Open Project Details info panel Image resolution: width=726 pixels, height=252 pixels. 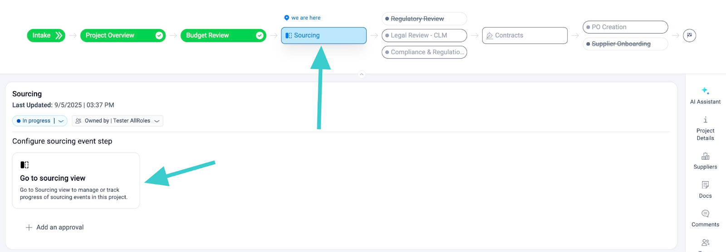point(705,128)
